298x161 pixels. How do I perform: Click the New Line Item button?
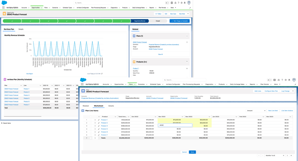coord(273,111)
